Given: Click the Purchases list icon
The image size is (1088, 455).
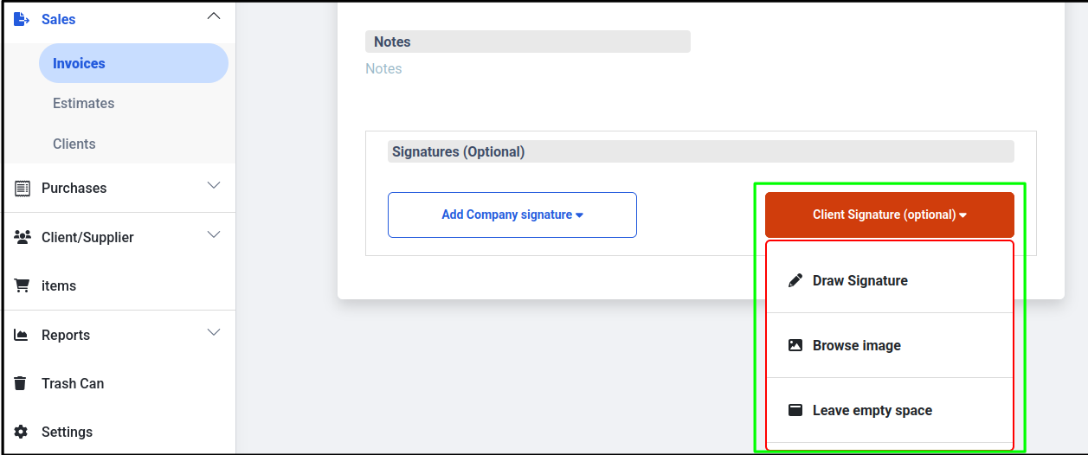Looking at the screenshot, I should [x=23, y=188].
